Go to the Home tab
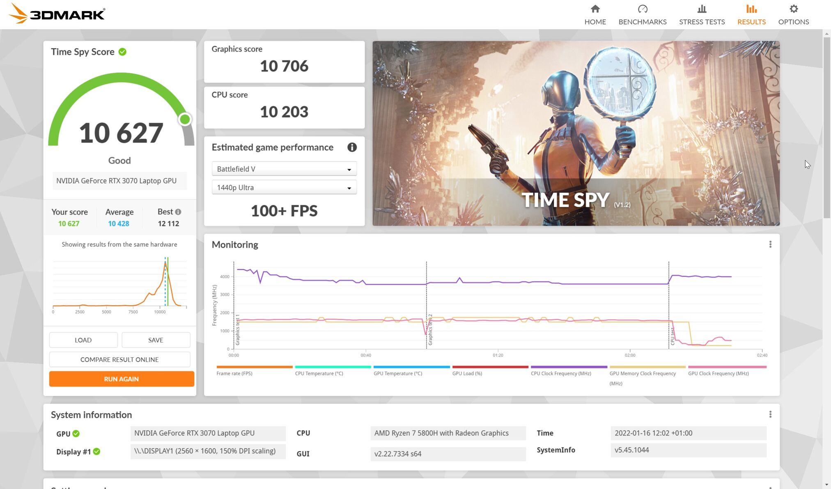Image resolution: width=831 pixels, height=489 pixels. 595,15
